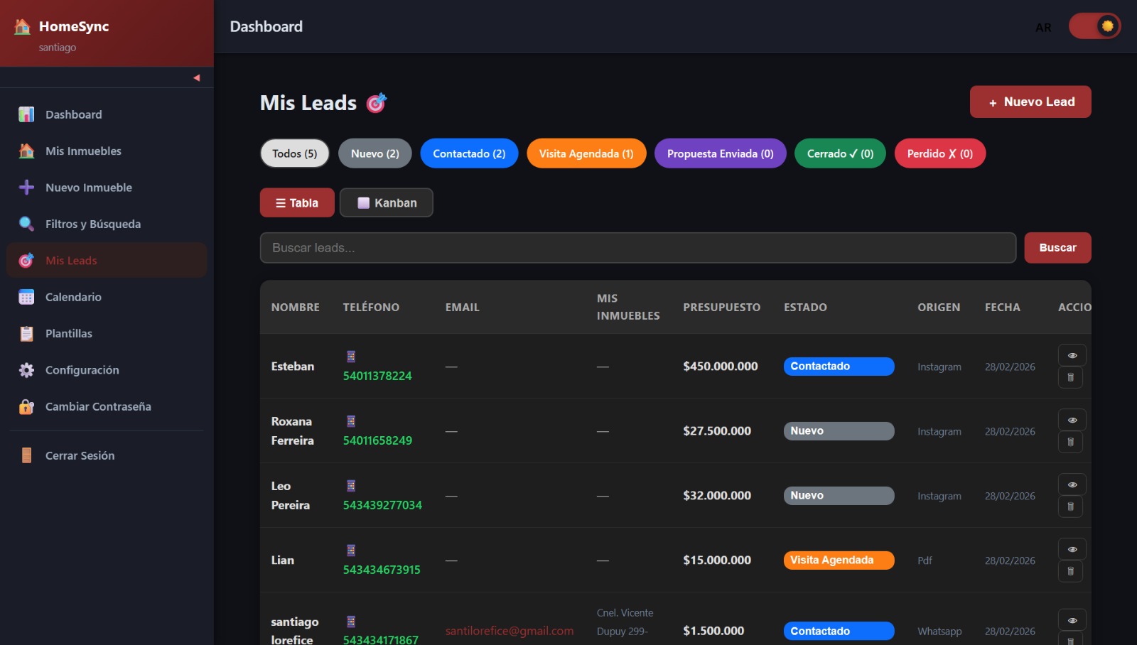Click the Dashboard chart icon in sidebar
1137x645 pixels.
pyautogui.click(x=26, y=114)
